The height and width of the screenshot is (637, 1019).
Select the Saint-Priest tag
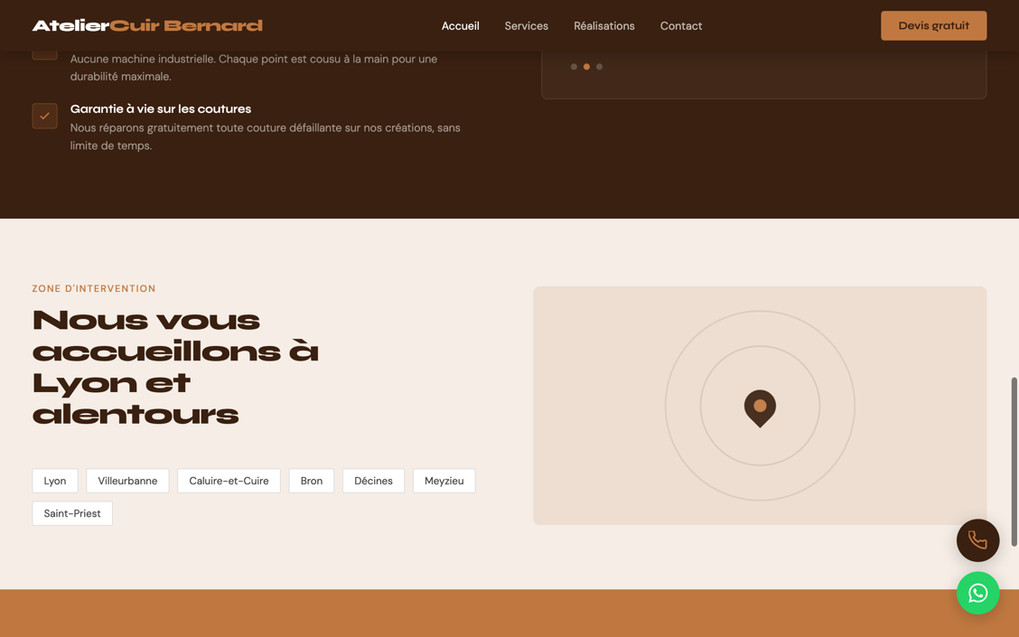(72, 513)
